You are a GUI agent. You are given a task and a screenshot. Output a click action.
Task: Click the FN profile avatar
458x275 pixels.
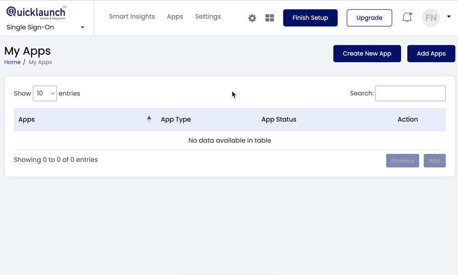click(x=431, y=18)
